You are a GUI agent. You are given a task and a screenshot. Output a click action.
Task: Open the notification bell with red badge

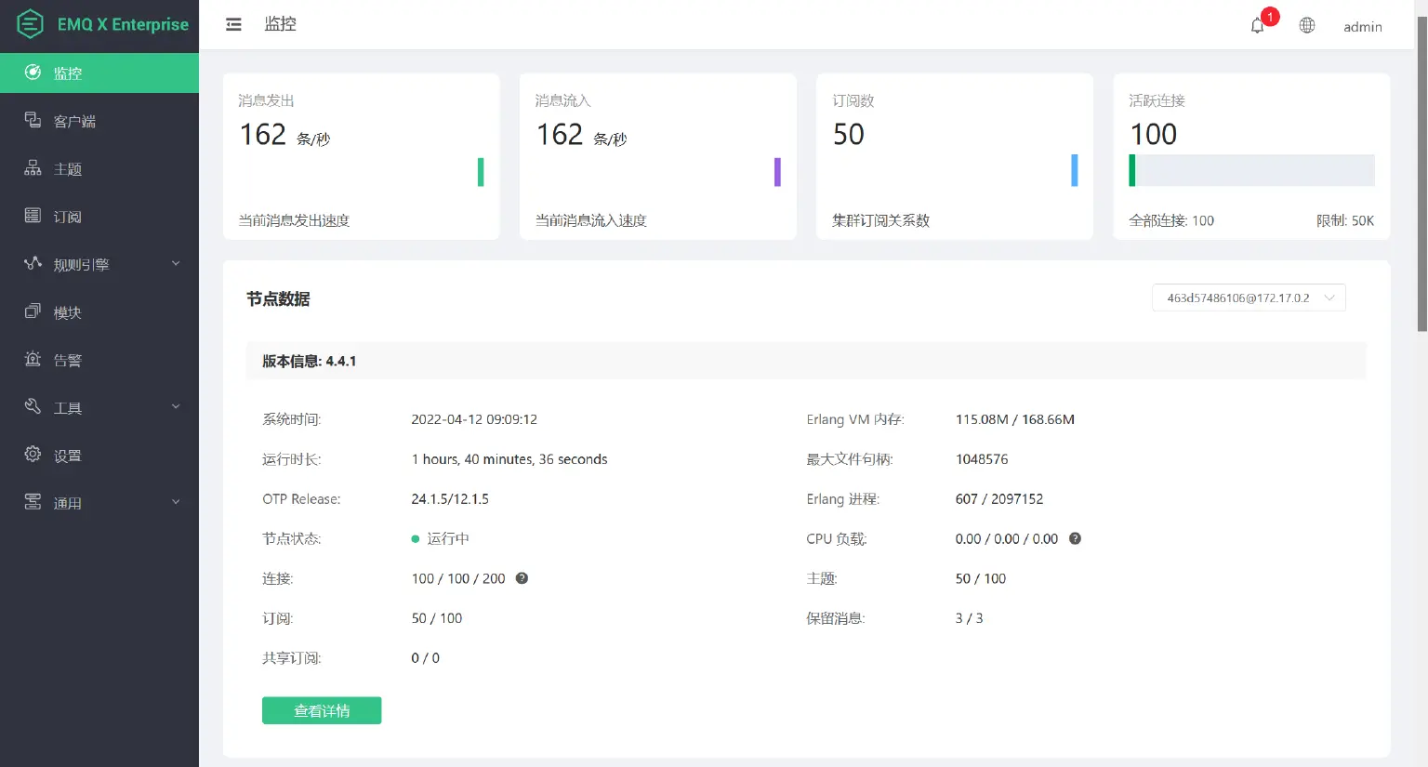(1256, 25)
